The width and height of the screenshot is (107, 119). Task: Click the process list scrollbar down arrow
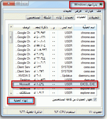click(x=11, y=93)
